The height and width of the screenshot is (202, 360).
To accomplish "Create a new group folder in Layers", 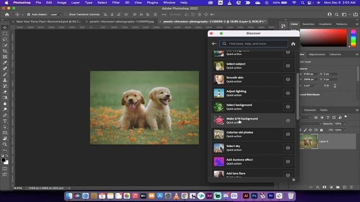I will [x=337, y=187].
